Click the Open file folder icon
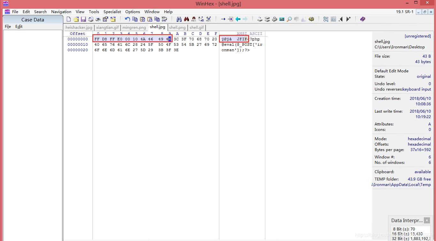436x241 pixels. (x=76, y=19)
